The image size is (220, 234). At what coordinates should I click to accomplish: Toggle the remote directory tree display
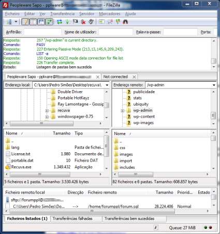click(41, 22)
